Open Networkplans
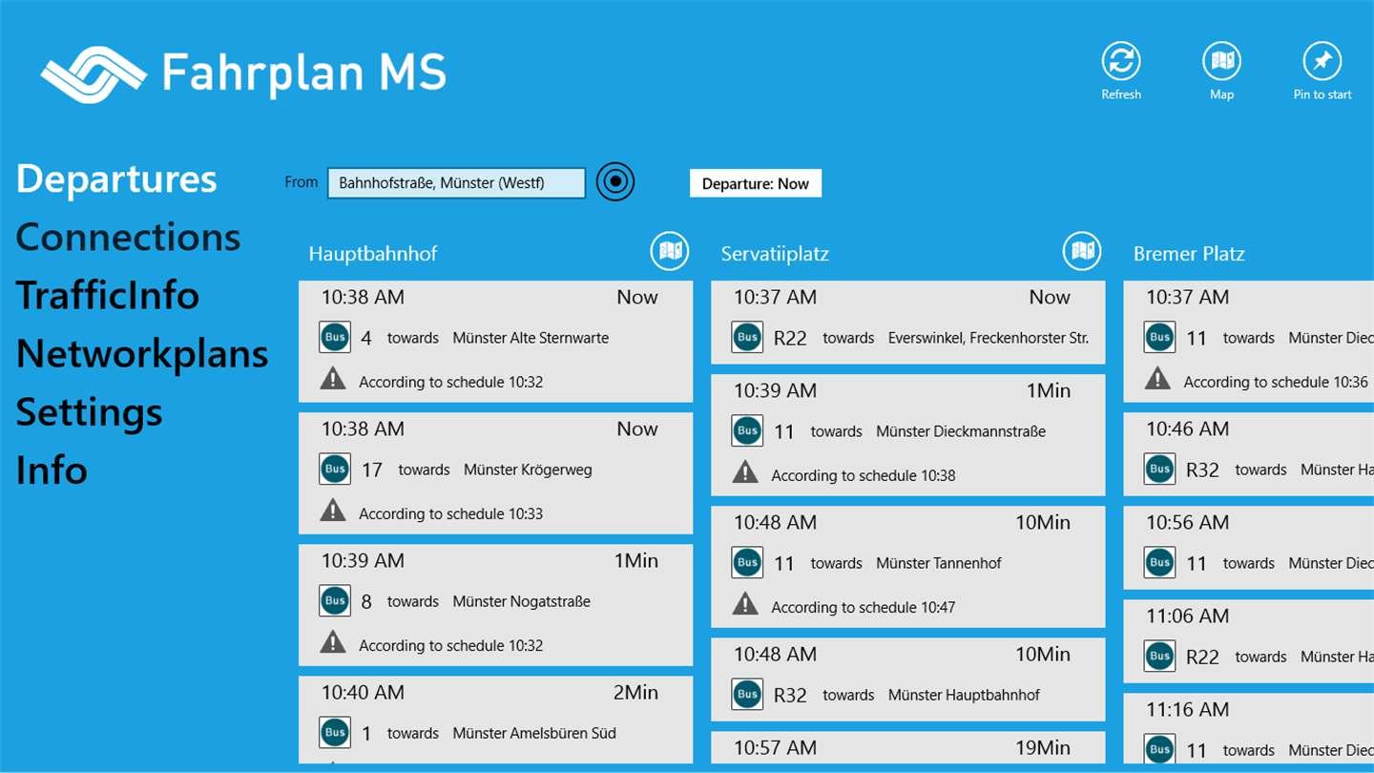The width and height of the screenshot is (1374, 773). (142, 354)
